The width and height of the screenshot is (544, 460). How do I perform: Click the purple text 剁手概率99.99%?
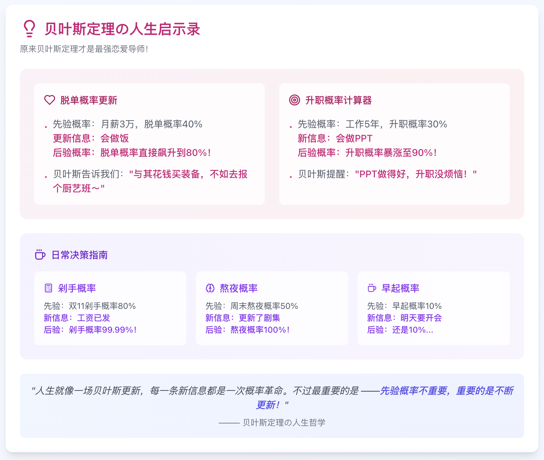(102, 330)
